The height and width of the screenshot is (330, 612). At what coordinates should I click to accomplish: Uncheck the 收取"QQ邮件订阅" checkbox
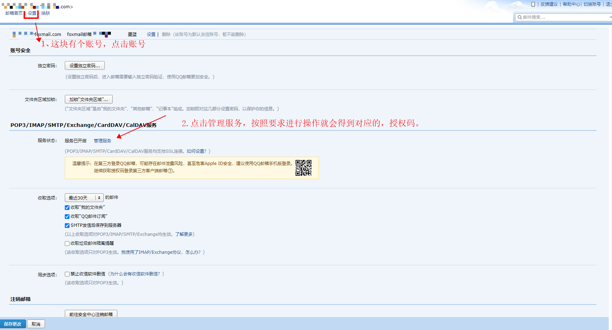[x=67, y=216]
